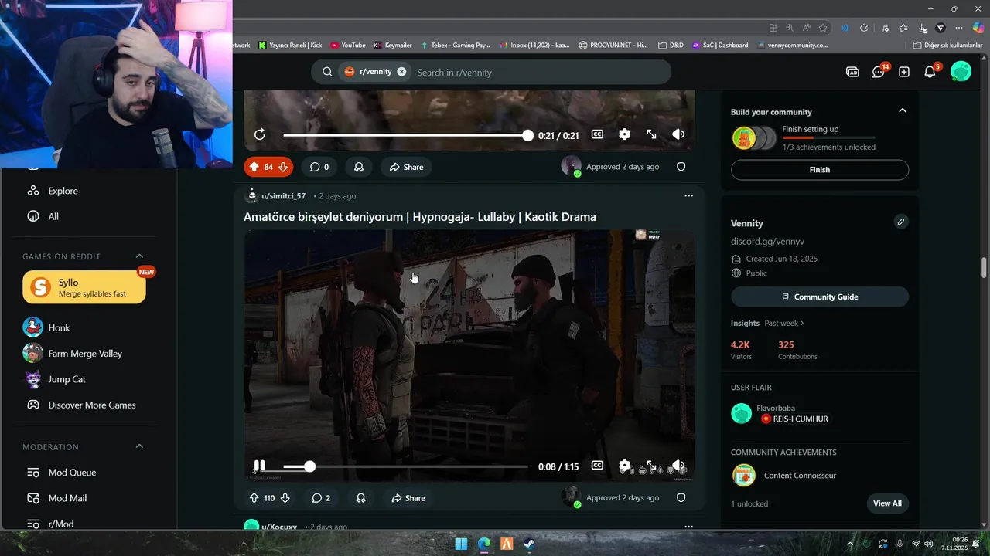Image resolution: width=990 pixels, height=556 pixels.
Task: Mute the 0:21 video volume
Action: [x=678, y=134]
